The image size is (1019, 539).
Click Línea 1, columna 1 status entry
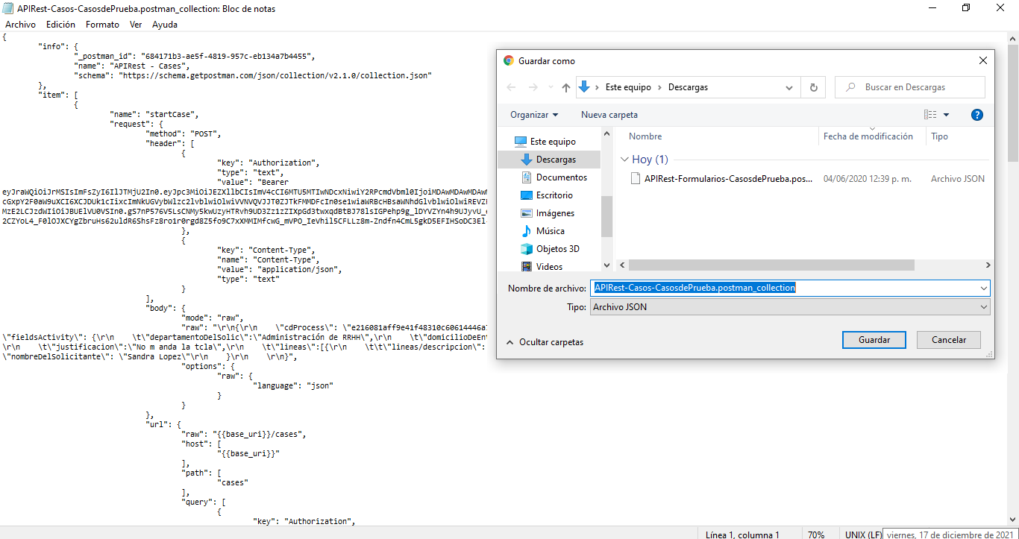(x=742, y=535)
